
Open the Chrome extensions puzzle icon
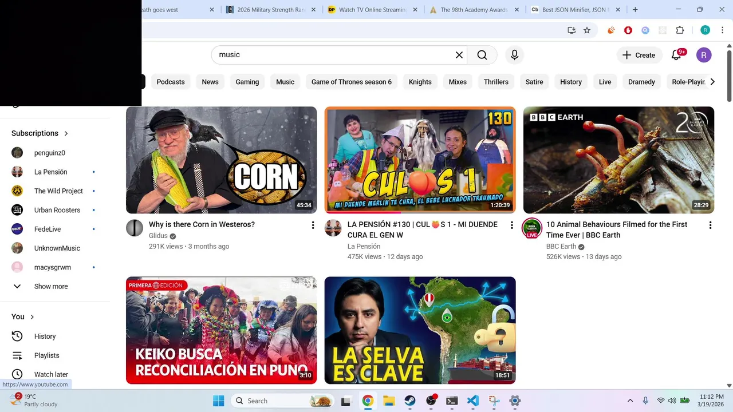point(680,30)
